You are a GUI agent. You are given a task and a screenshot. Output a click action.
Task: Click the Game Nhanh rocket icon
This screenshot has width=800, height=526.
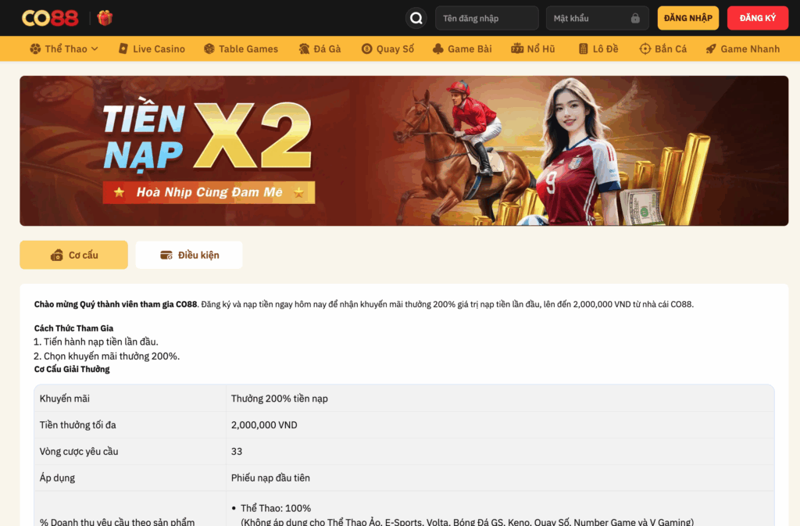pyautogui.click(x=710, y=48)
